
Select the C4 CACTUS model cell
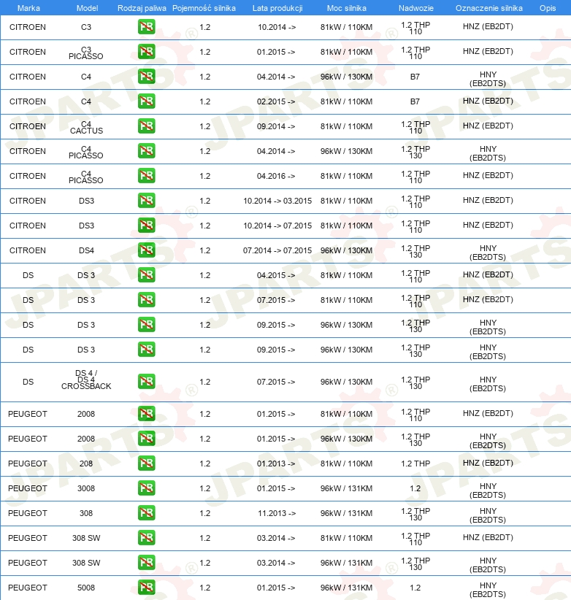tap(86, 128)
